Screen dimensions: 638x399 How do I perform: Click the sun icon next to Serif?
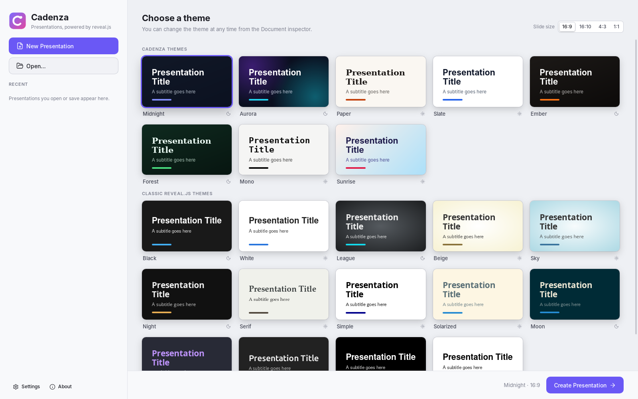click(325, 326)
